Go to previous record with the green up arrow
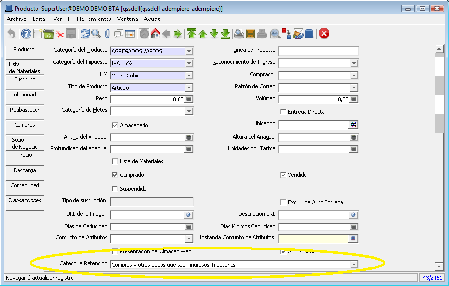The height and width of the screenshot is (286, 449). (203, 34)
